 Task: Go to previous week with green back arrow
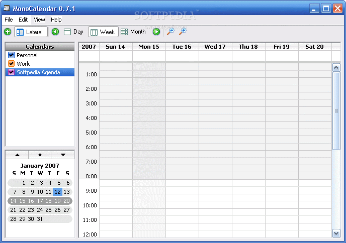click(x=55, y=32)
